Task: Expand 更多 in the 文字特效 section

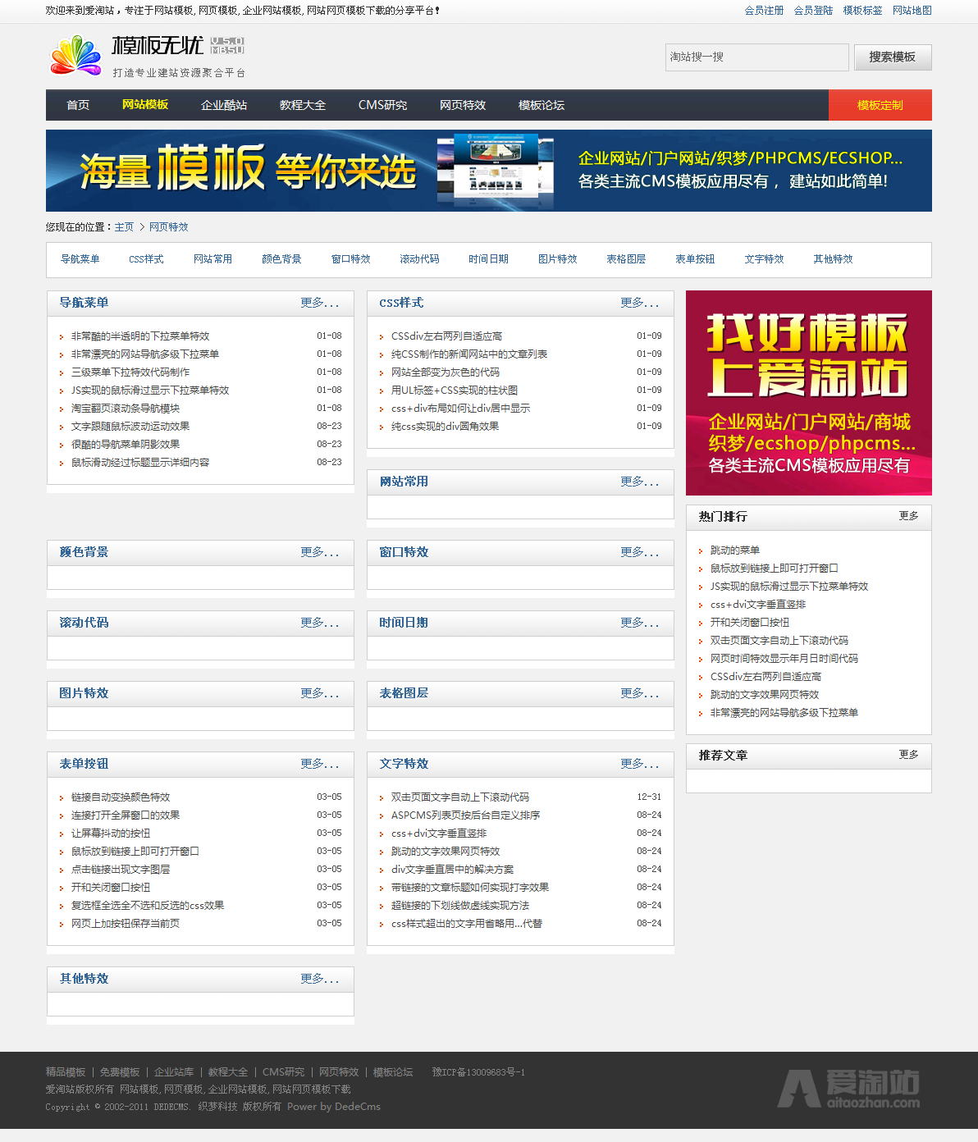Action: 639,765
